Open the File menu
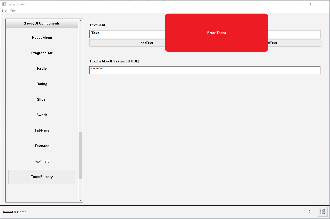The width and height of the screenshot is (330, 219). (4, 11)
